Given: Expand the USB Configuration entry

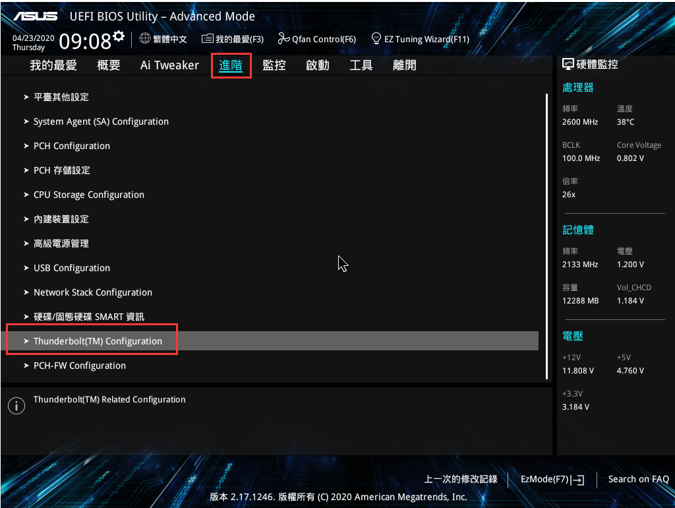Looking at the screenshot, I should (x=72, y=268).
